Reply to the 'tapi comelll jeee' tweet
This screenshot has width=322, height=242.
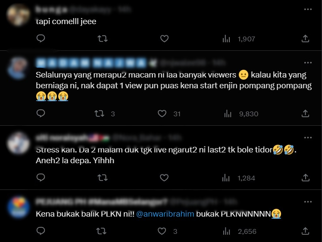(41, 38)
